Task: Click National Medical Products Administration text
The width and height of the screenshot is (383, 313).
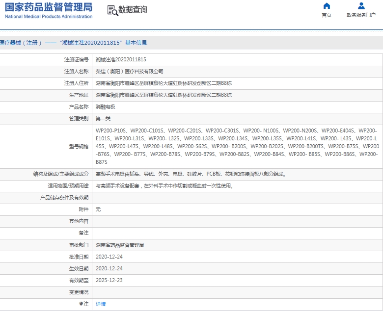Action: click(49, 17)
